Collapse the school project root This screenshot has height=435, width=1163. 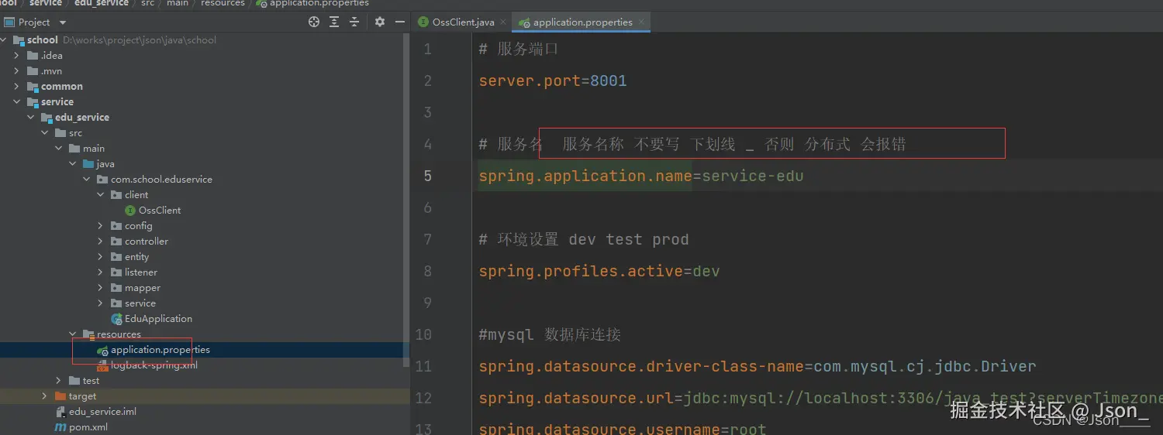click(5, 40)
